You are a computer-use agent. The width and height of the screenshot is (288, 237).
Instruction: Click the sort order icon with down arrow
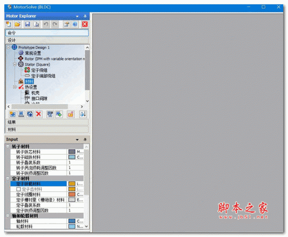coord(83,114)
